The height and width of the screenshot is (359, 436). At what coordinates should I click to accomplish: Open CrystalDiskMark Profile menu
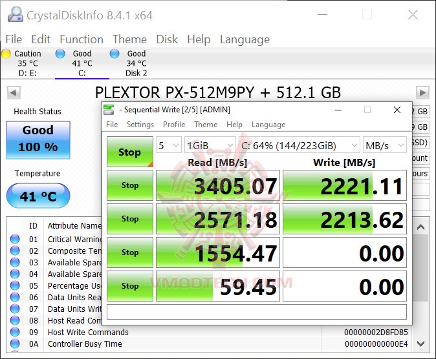tap(174, 125)
